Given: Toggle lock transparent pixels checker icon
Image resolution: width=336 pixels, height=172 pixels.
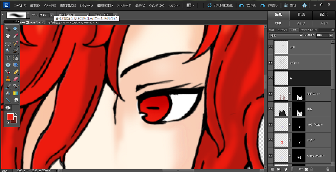Looking at the screenshot, I should tap(306, 169).
